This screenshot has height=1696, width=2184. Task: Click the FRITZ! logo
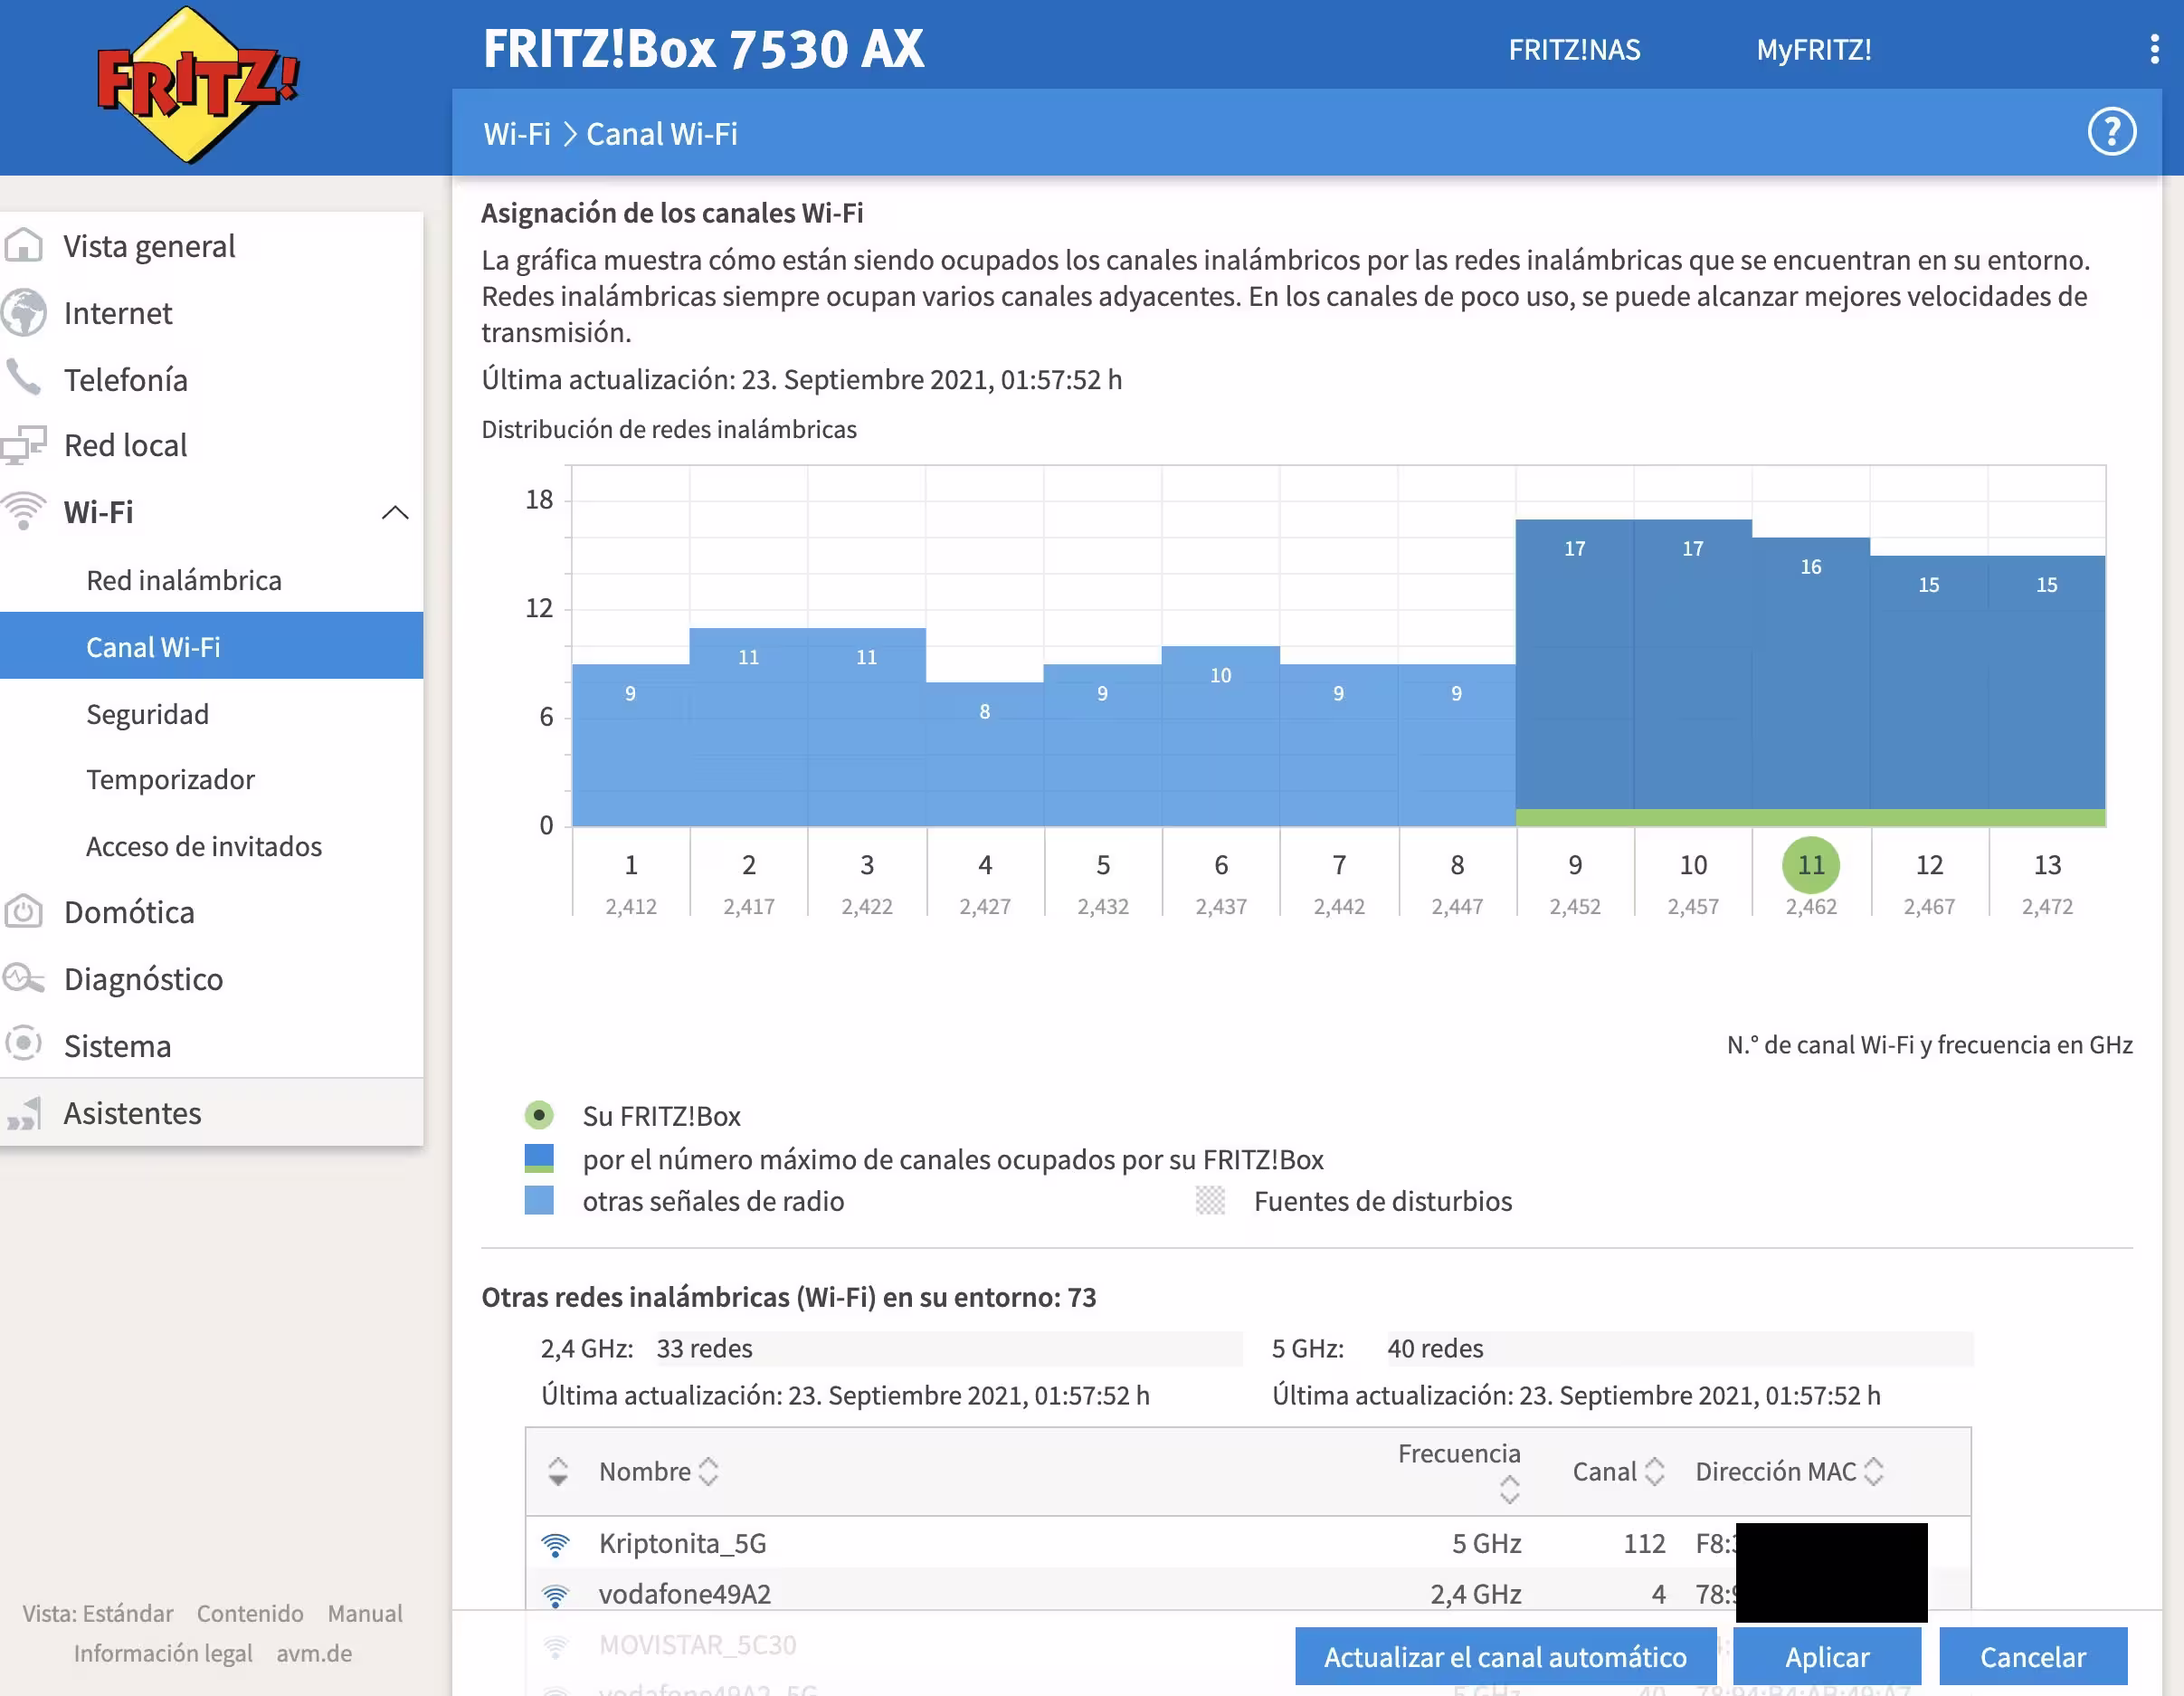point(197,86)
